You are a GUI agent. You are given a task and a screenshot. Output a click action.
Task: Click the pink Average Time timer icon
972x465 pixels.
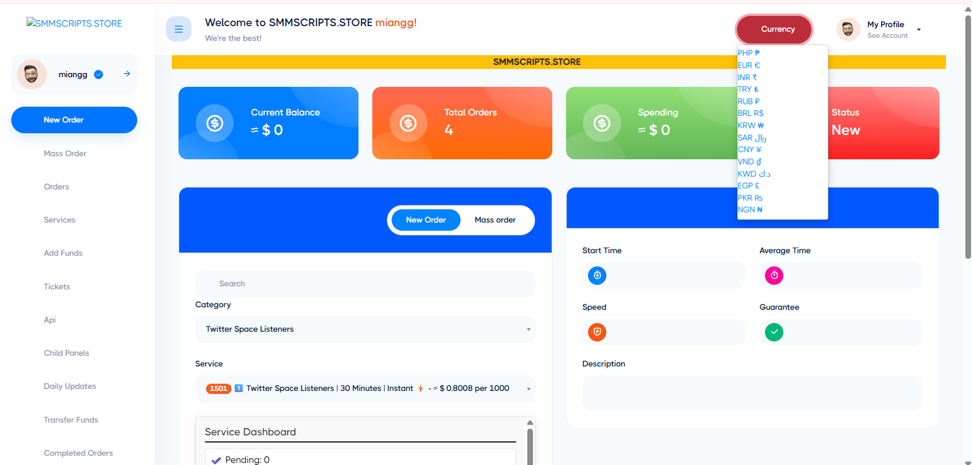tap(774, 275)
